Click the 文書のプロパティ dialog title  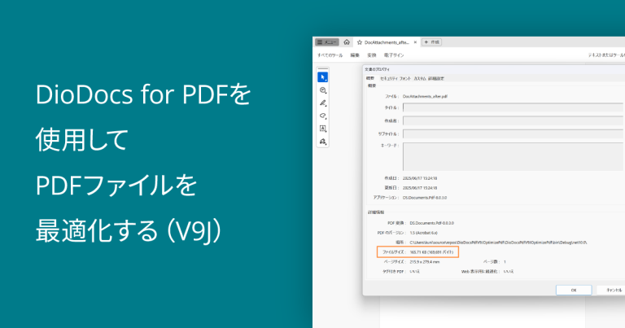(x=377, y=69)
